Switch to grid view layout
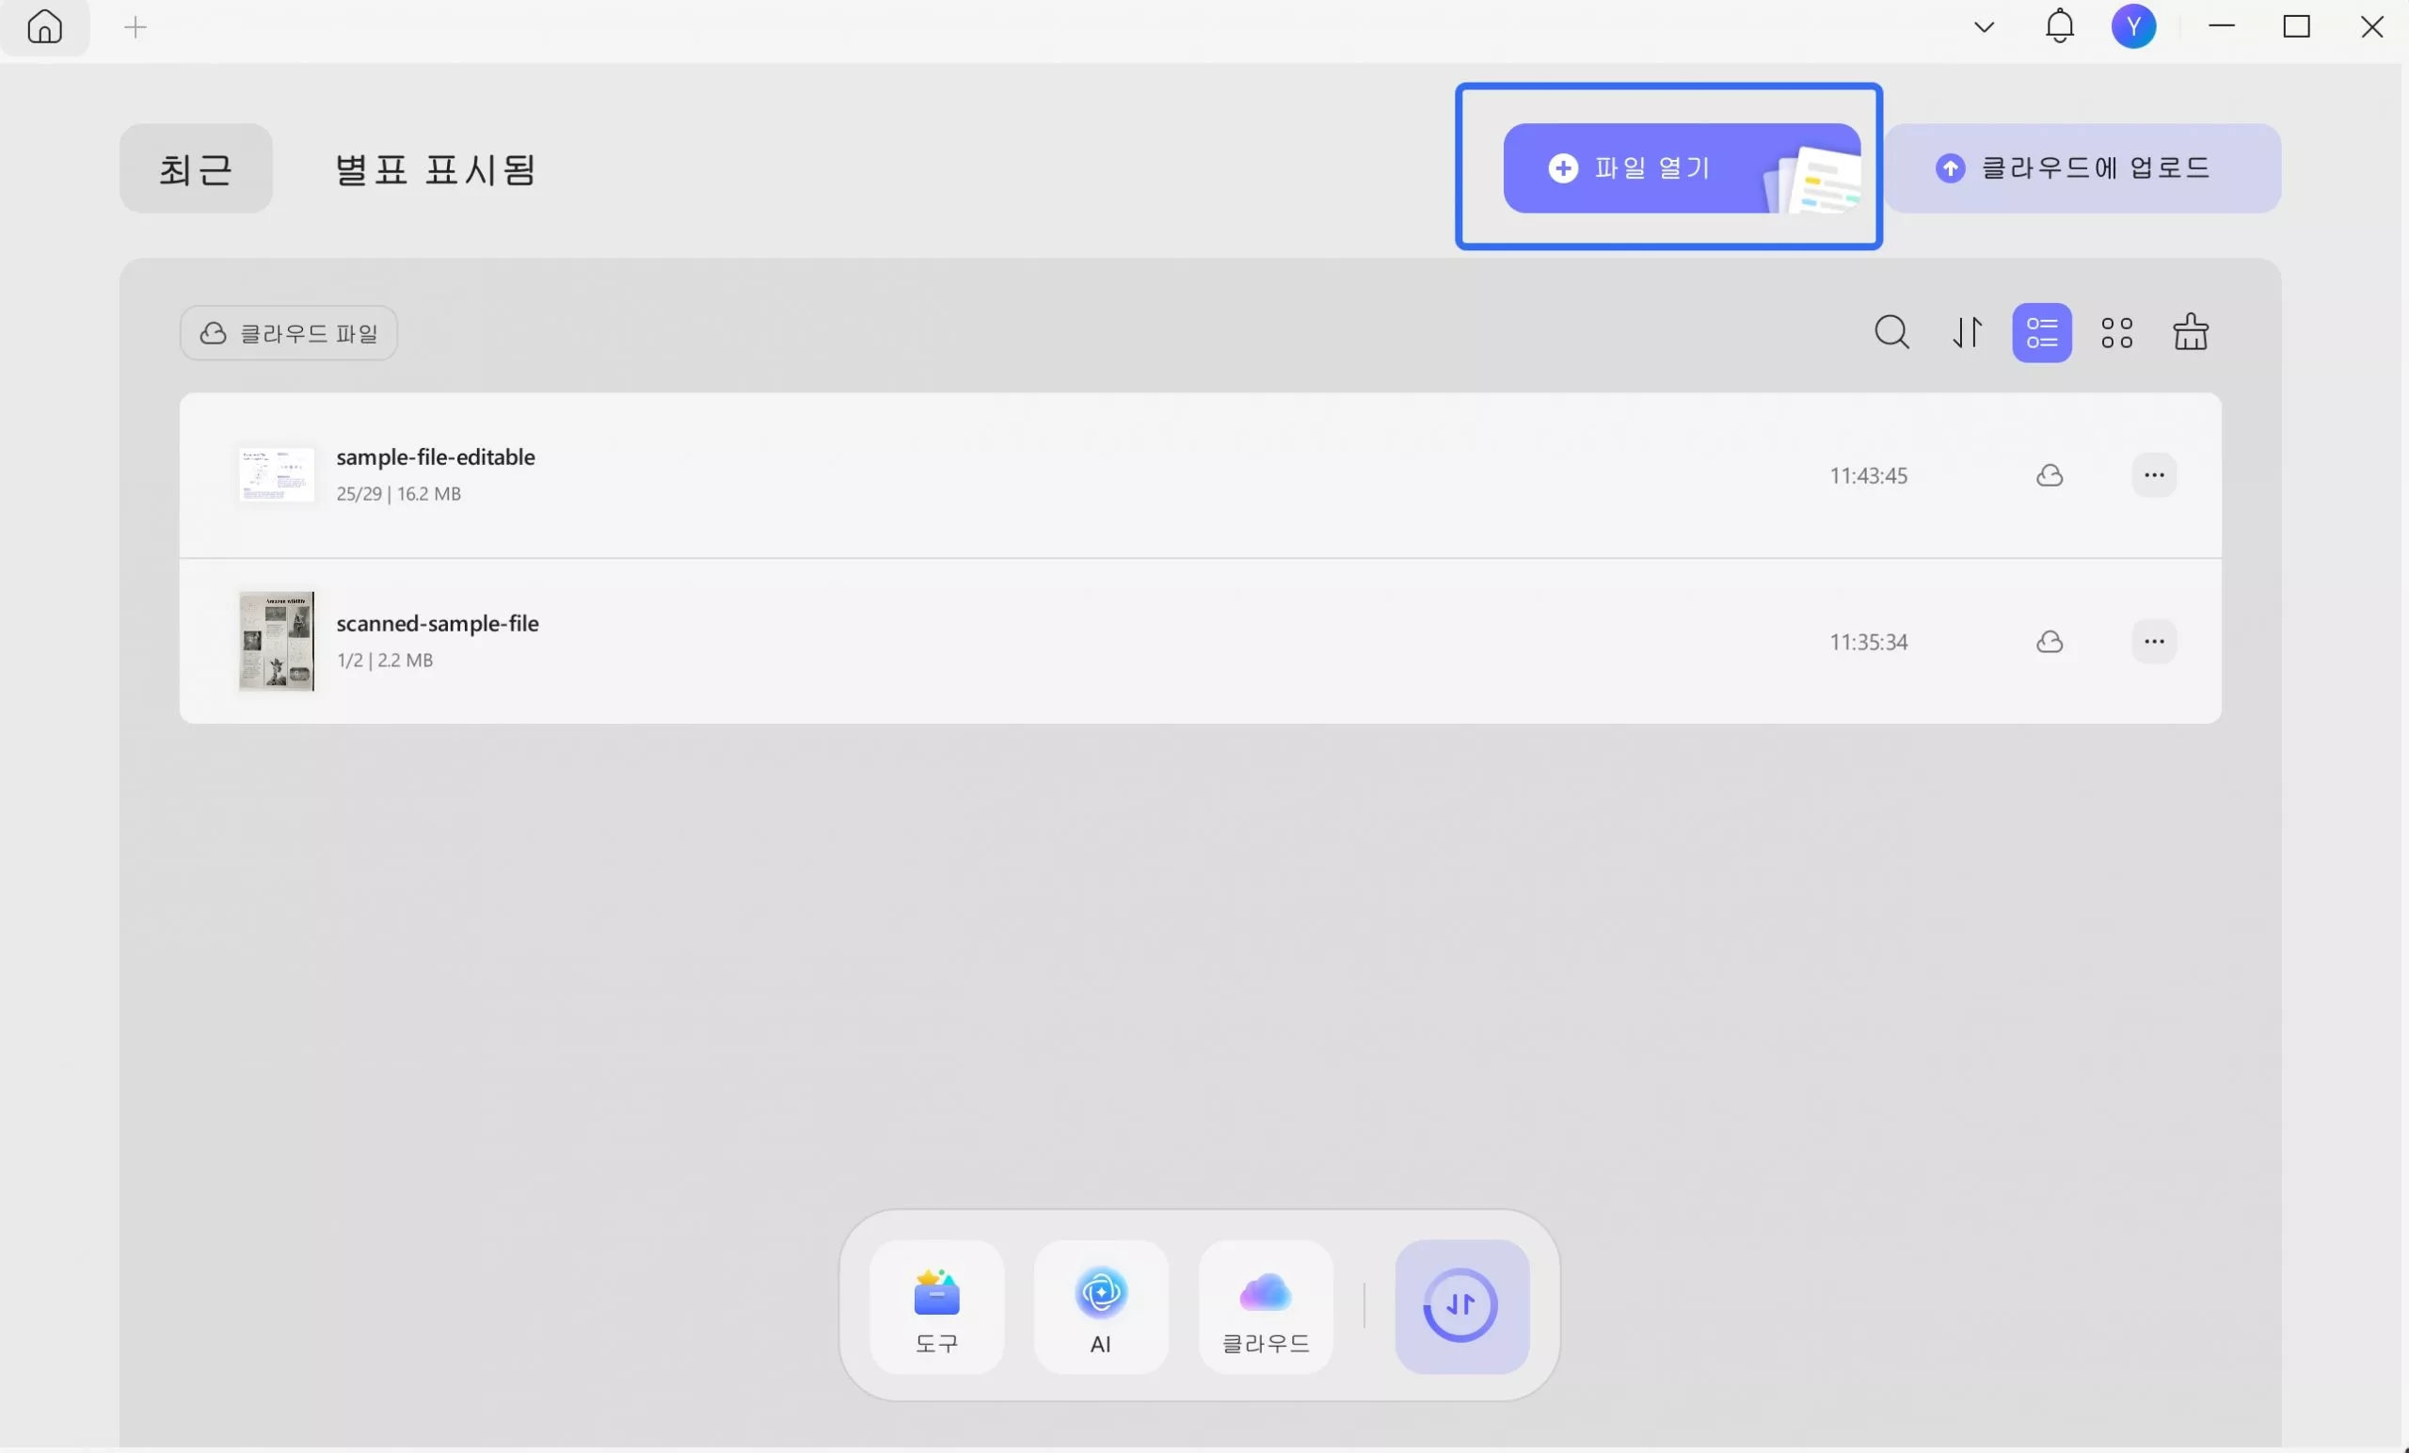Image resolution: width=2409 pixels, height=1453 pixels. pyautogui.click(x=2115, y=332)
